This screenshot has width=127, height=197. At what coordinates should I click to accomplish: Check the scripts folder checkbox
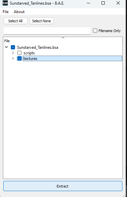tap(19, 53)
